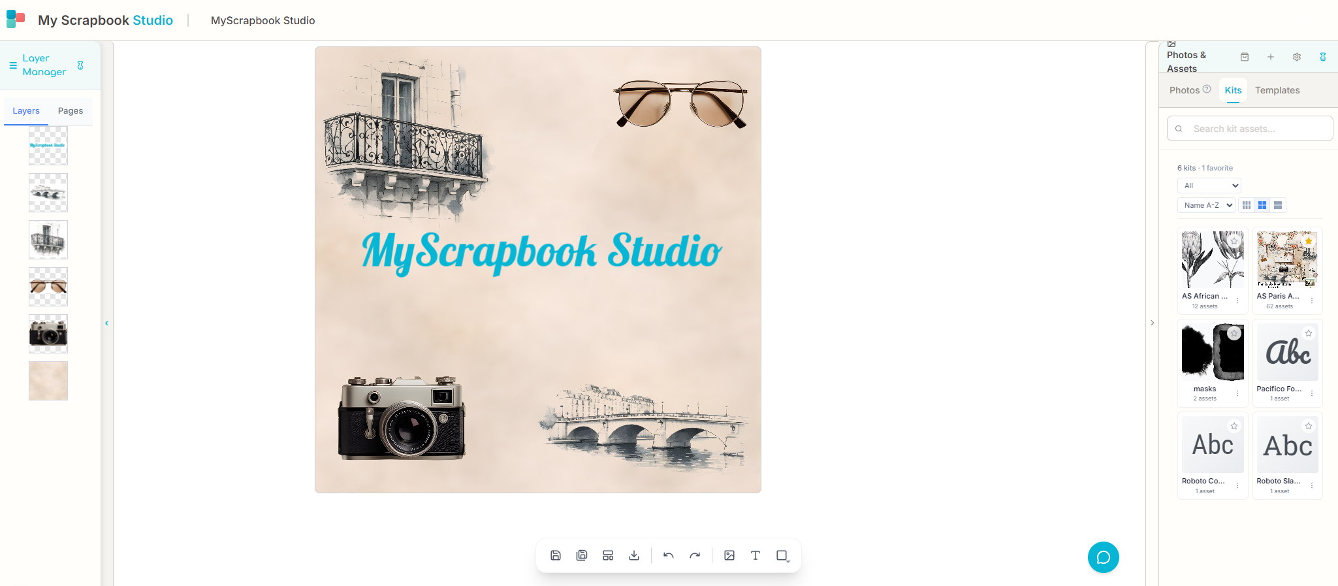
Task: Favorite the AS African kit star
Action: pyautogui.click(x=1234, y=241)
